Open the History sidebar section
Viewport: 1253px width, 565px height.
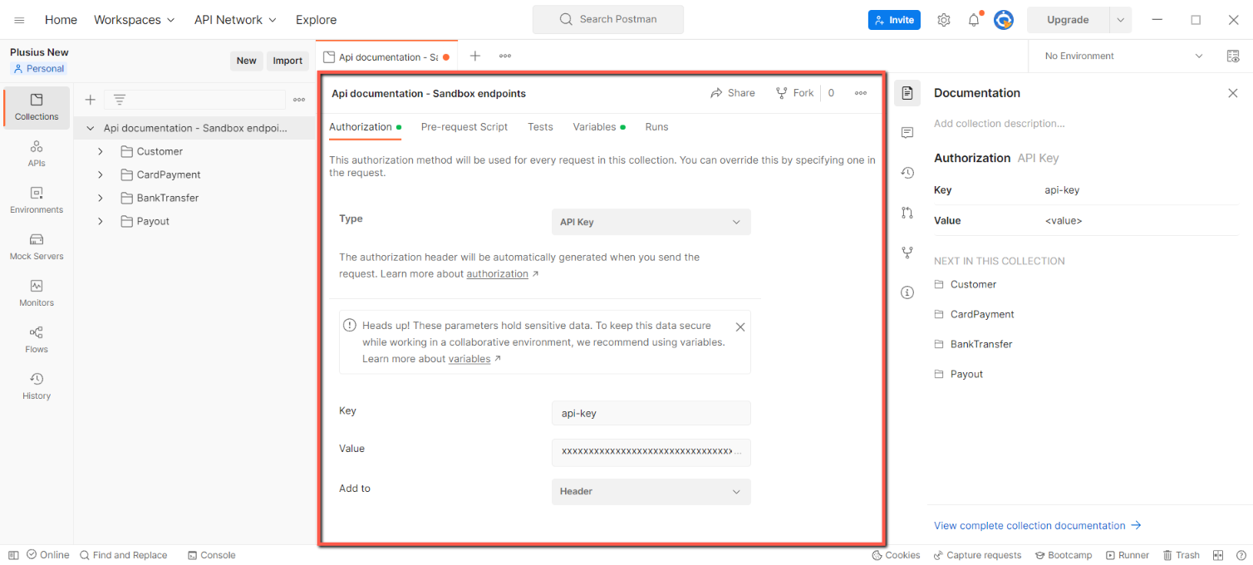[37, 386]
